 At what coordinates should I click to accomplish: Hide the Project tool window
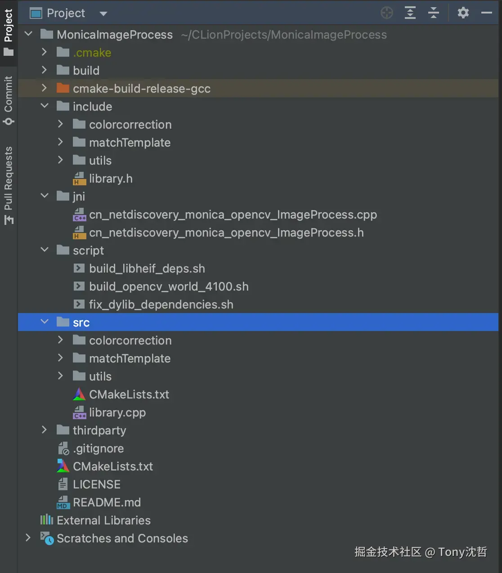[x=487, y=13]
